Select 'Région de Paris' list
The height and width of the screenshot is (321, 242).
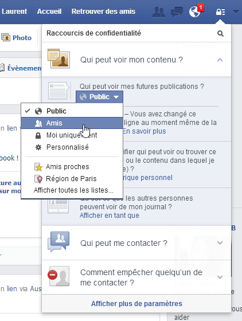click(x=72, y=179)
